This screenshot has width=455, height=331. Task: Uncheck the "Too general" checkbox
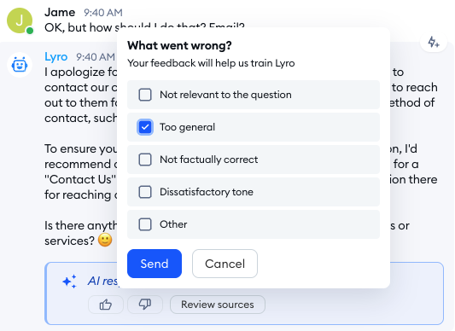(x=145, y=127)
